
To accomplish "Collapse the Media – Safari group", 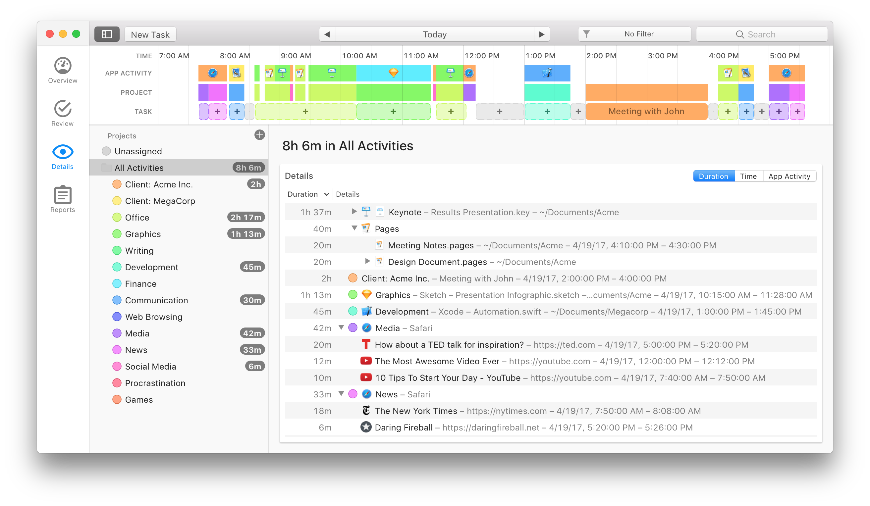I will coord(341,327).
